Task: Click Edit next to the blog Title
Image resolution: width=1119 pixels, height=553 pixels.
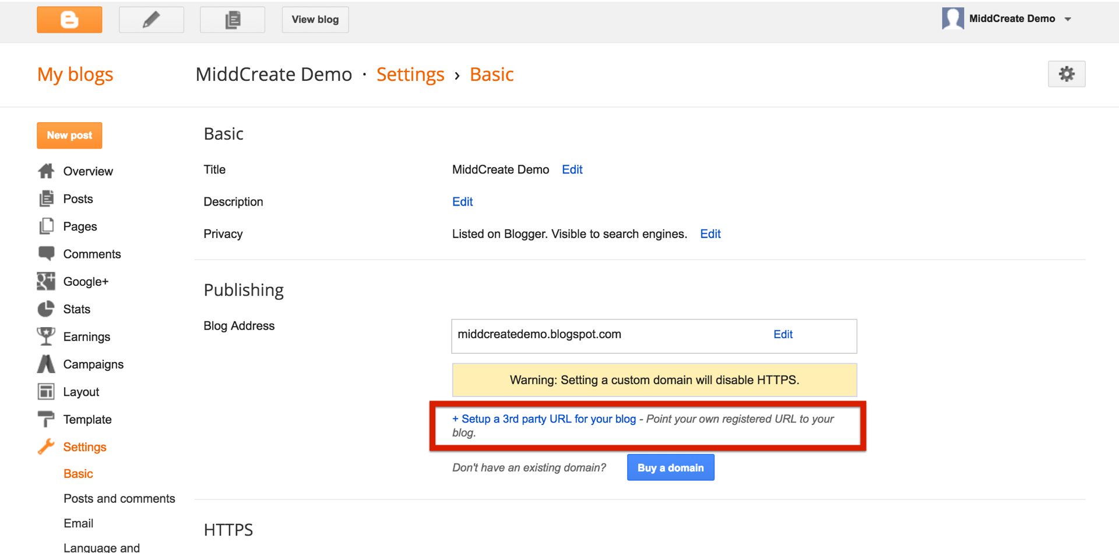Action: [572, 169]
